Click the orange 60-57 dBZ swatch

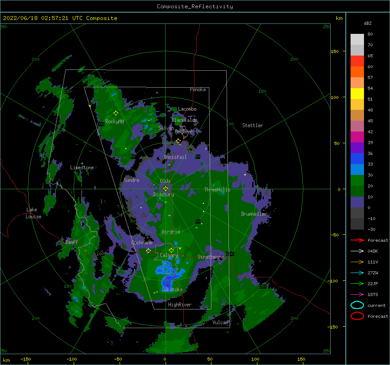pyautogui.click(x=357, y=72)
